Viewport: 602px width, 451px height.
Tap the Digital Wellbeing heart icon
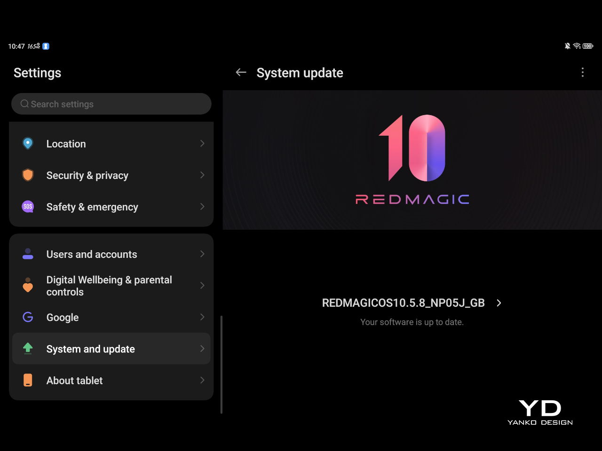pyautogui.click(x=28, y=285)
